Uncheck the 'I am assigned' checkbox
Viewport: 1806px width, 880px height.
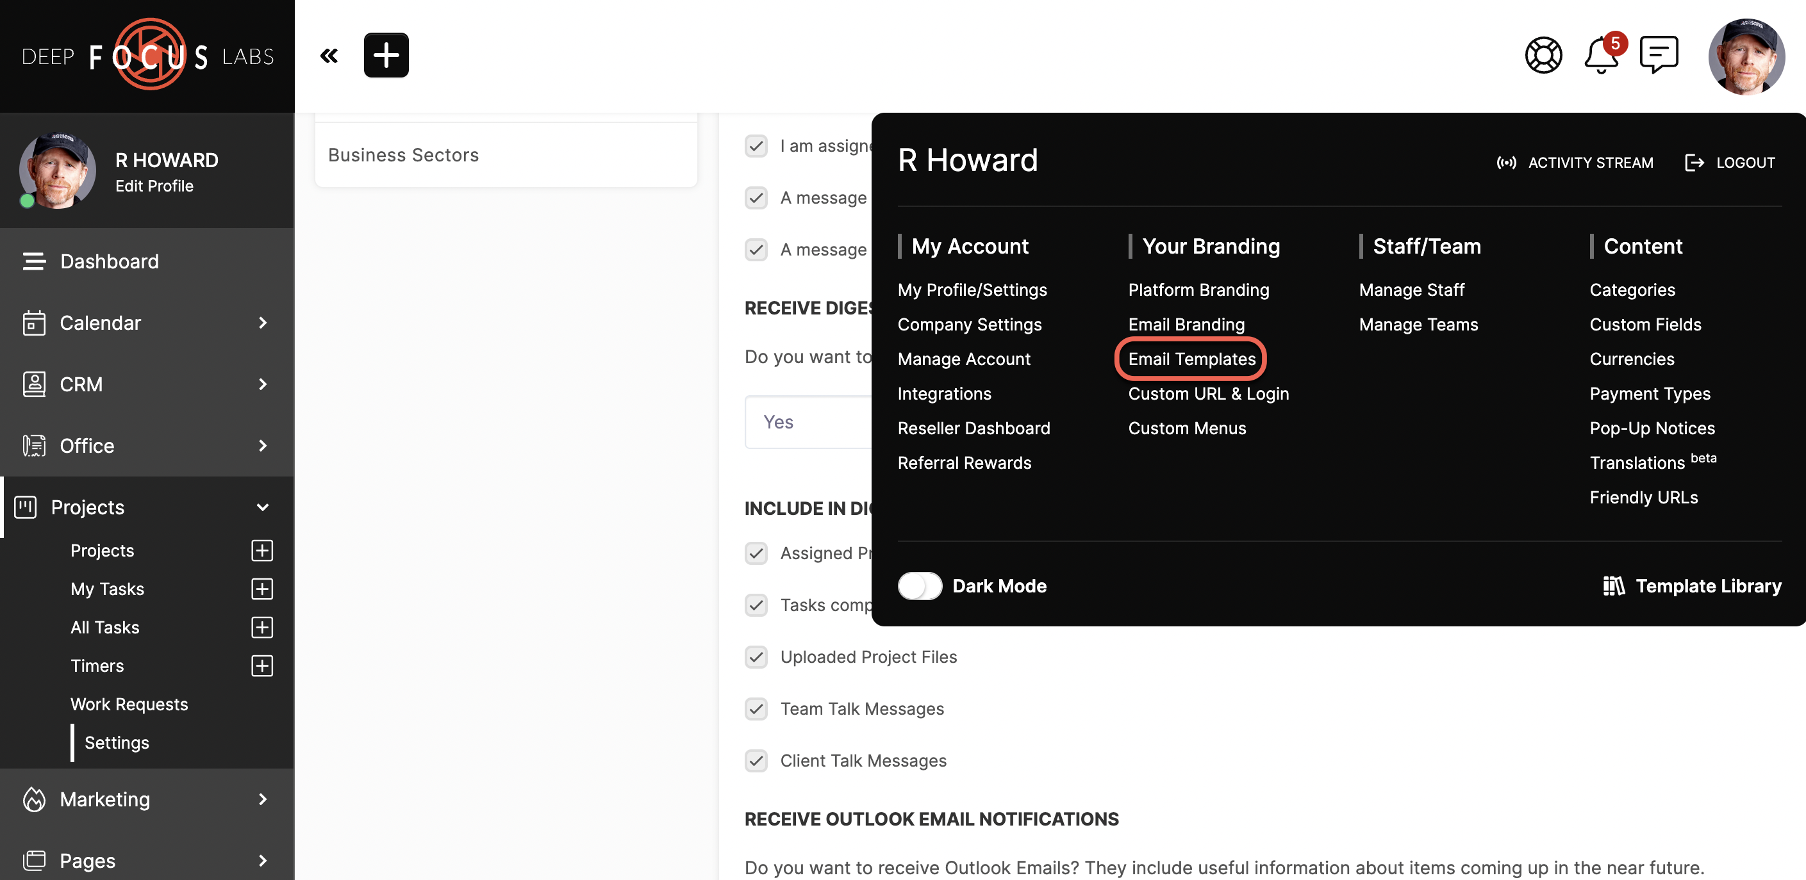tap(756, 146)
